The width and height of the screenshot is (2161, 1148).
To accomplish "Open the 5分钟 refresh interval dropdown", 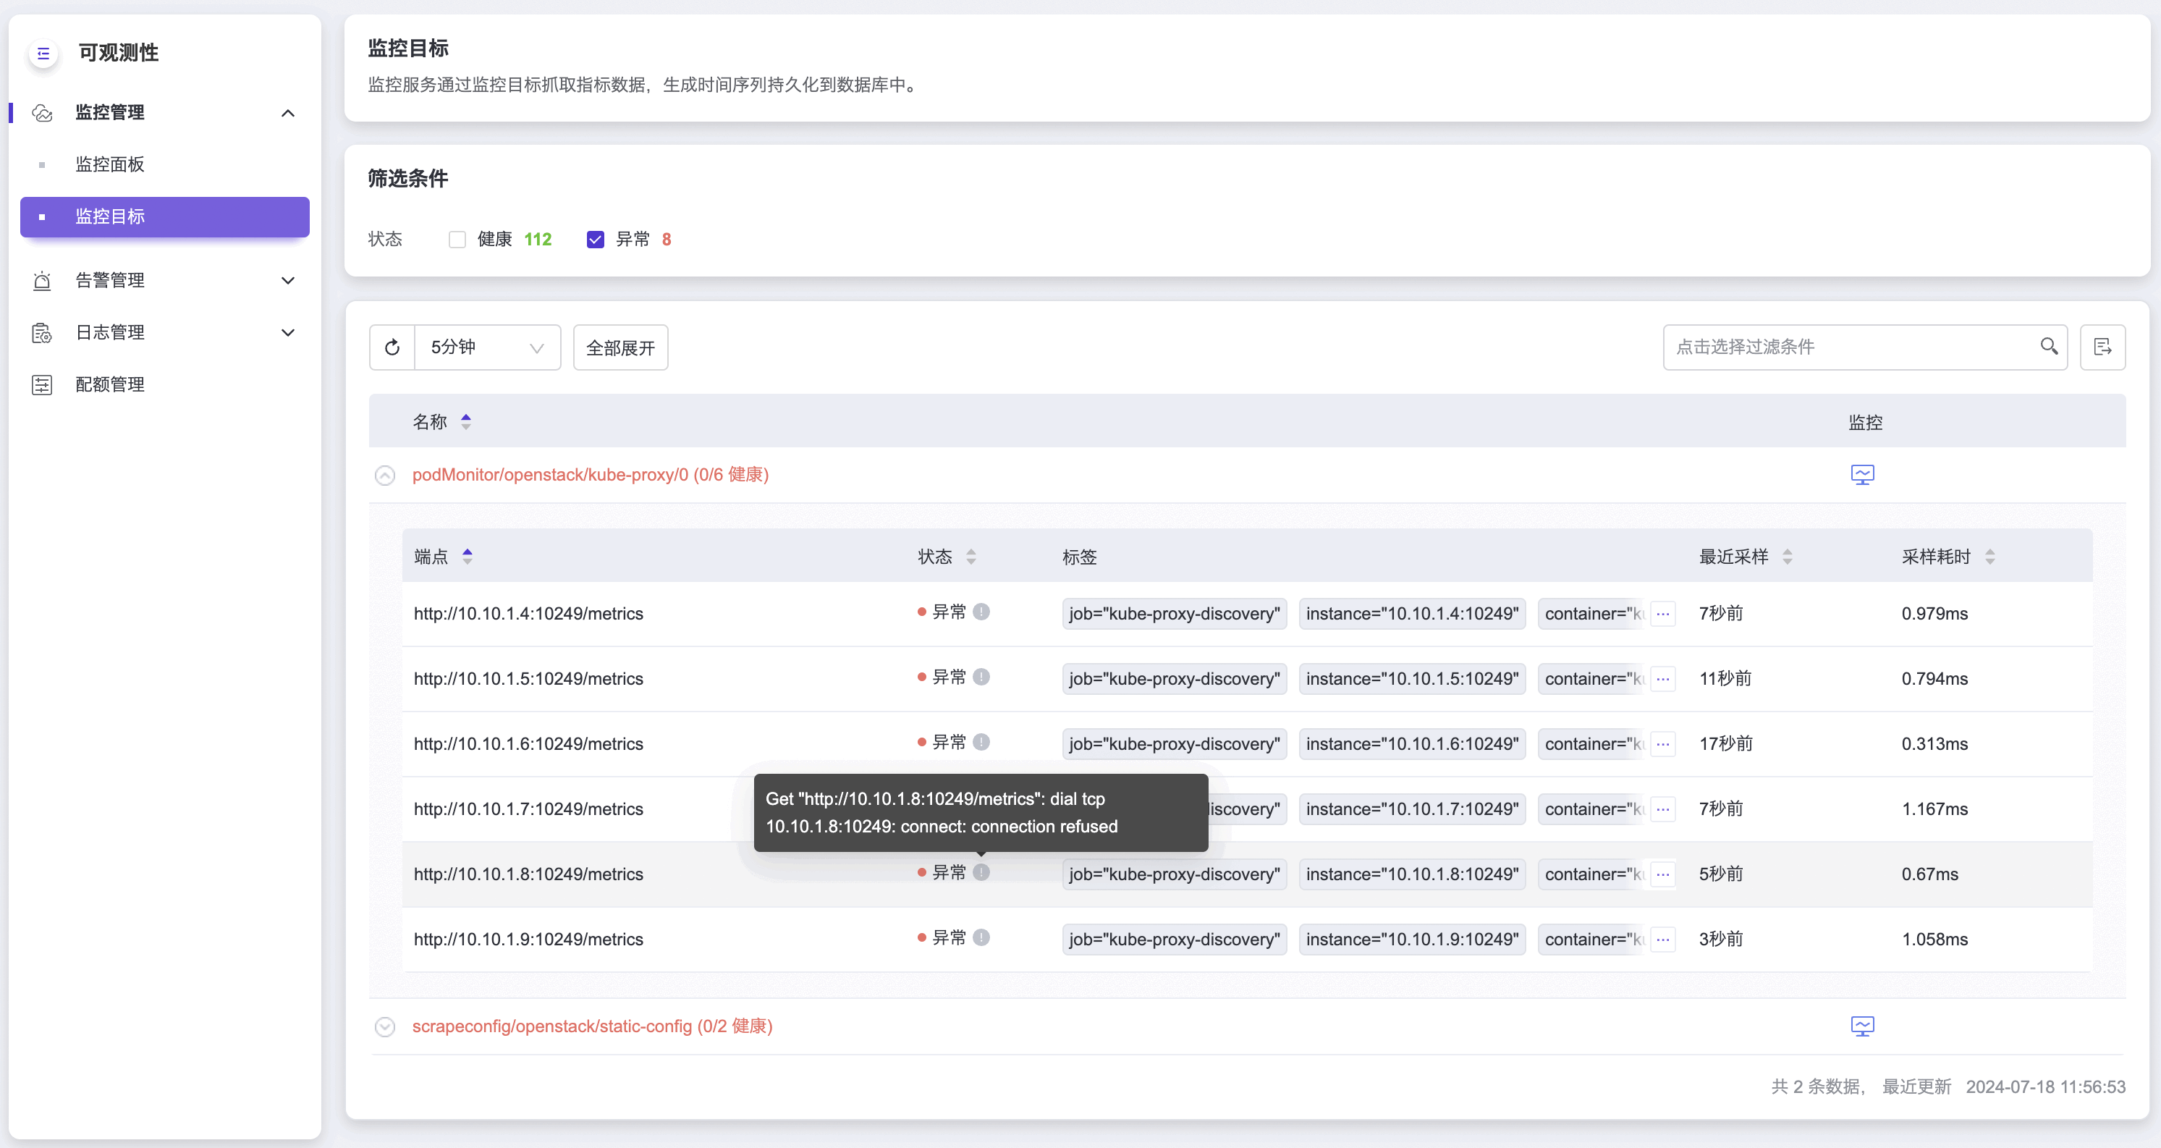I will click(x=487, y=347).
